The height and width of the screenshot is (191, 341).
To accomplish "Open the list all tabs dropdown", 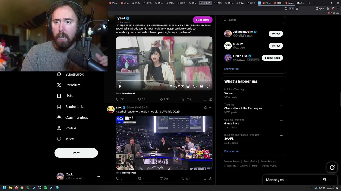I will pos(315,3).
